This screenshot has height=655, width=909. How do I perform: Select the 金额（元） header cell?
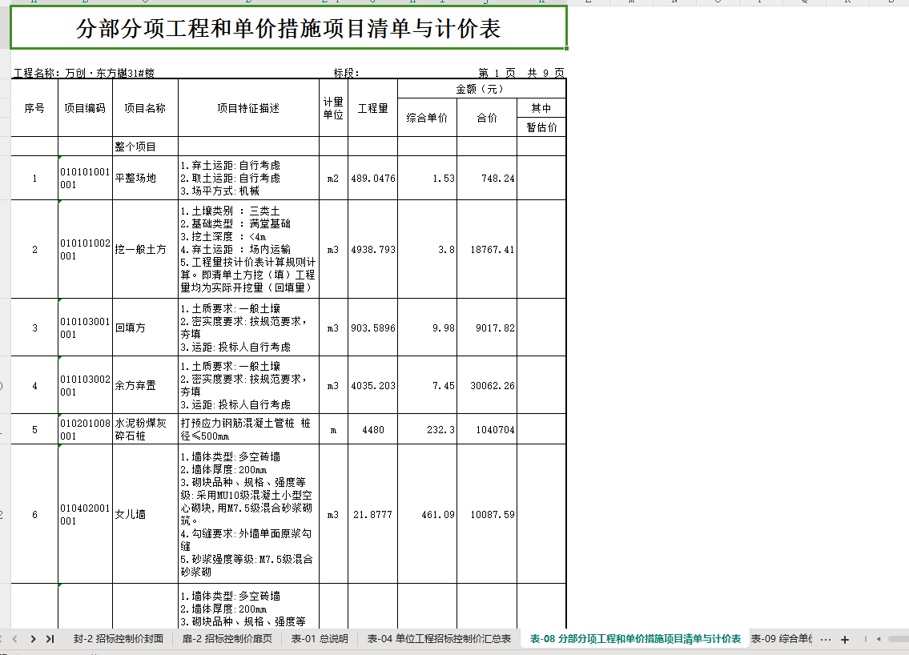482,89
